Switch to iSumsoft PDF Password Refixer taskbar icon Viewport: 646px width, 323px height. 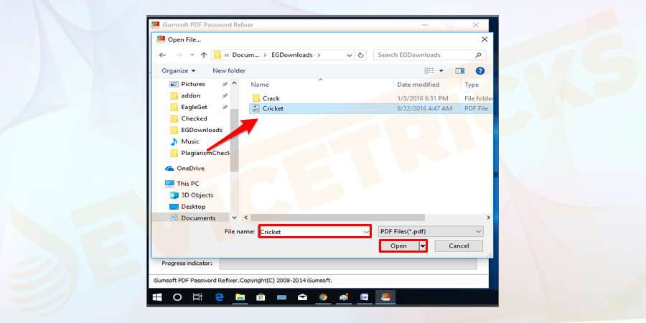point(385,297)
